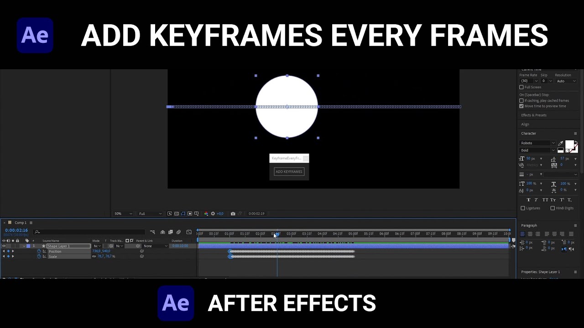Go to next Position keyframe
This screenshot has height=328, width=584.
[x=13, y=251]
